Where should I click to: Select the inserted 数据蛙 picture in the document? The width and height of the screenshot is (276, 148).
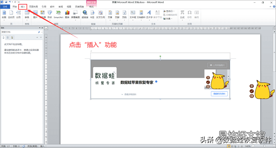click(x=160, y=79)
